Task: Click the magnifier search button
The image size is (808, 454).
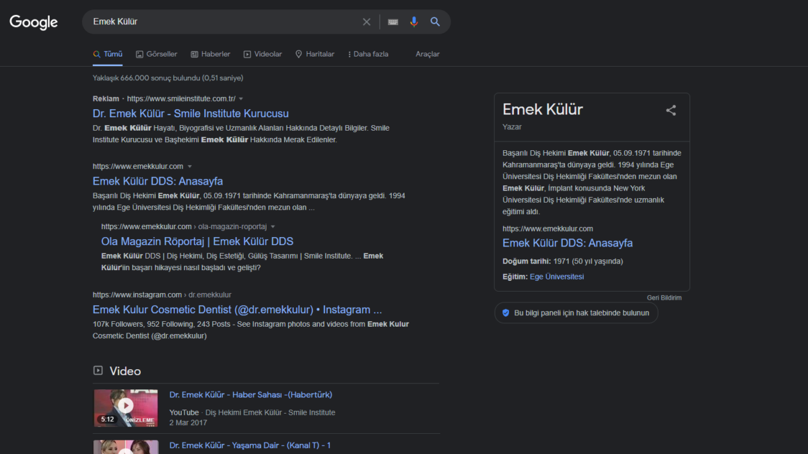Action: (435, 22)
